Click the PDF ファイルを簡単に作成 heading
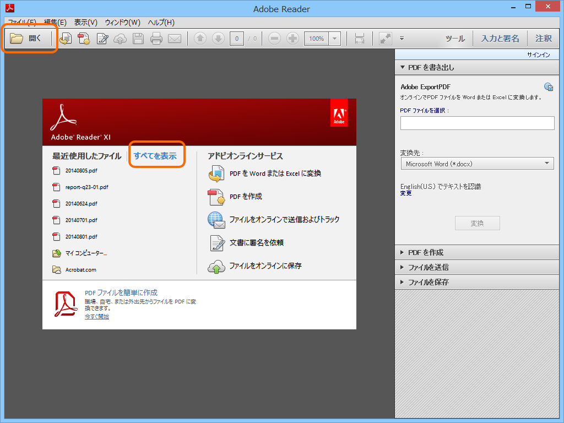564x423 pixels. tap(121, 293)
